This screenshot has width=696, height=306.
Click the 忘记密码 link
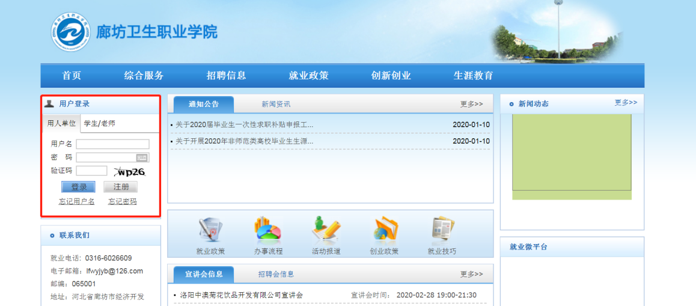(122, 201)
